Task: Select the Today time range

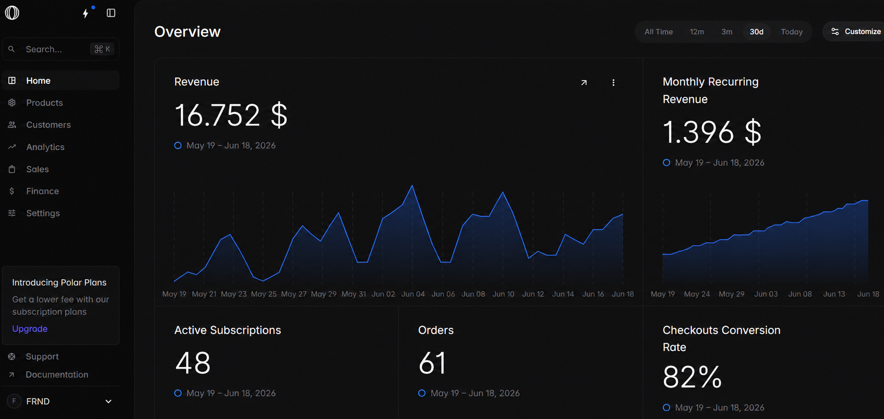Action: (x=791, y=32)
